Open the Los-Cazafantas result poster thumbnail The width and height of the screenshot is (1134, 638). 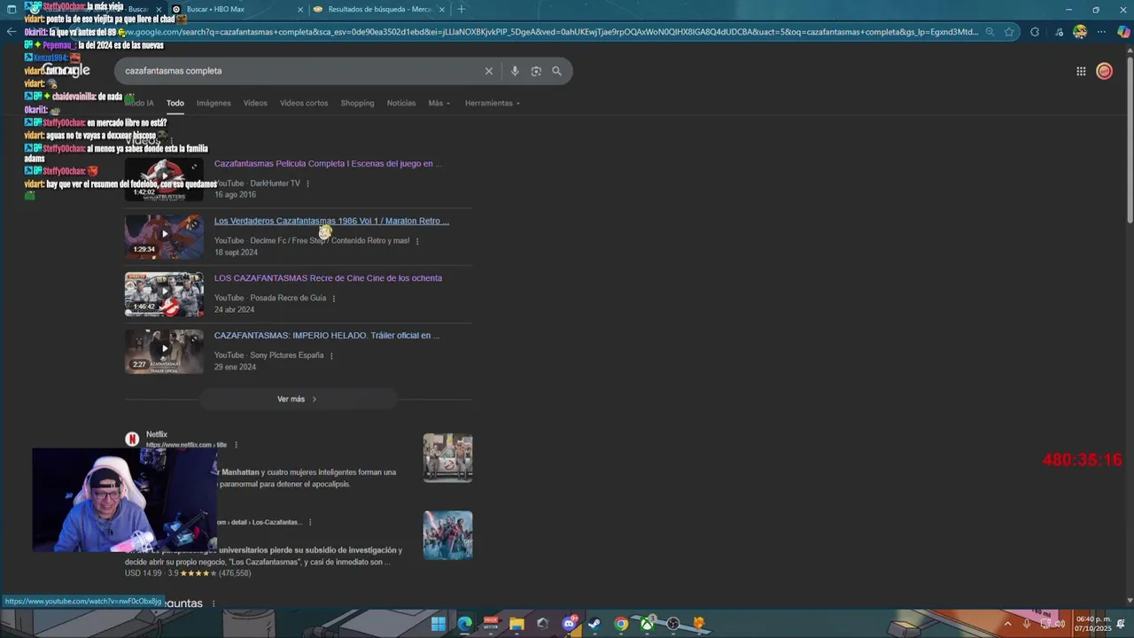[447, 535]
